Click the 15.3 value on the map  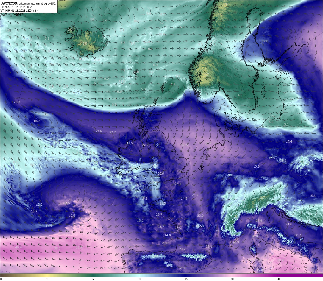coord(312,196)
